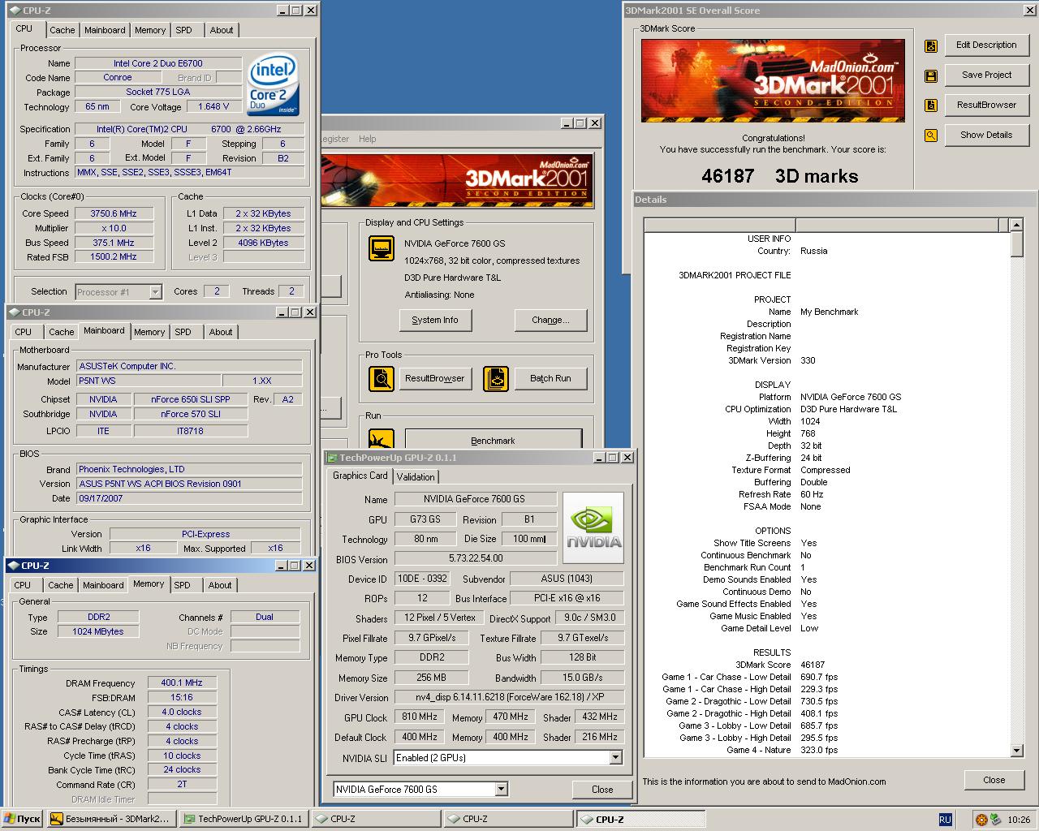The width and height of the screenshot is (1039, 831).
Task: Open the NVIDIA SLI dropdown in GPU-Z
Action: click(615, 758)
